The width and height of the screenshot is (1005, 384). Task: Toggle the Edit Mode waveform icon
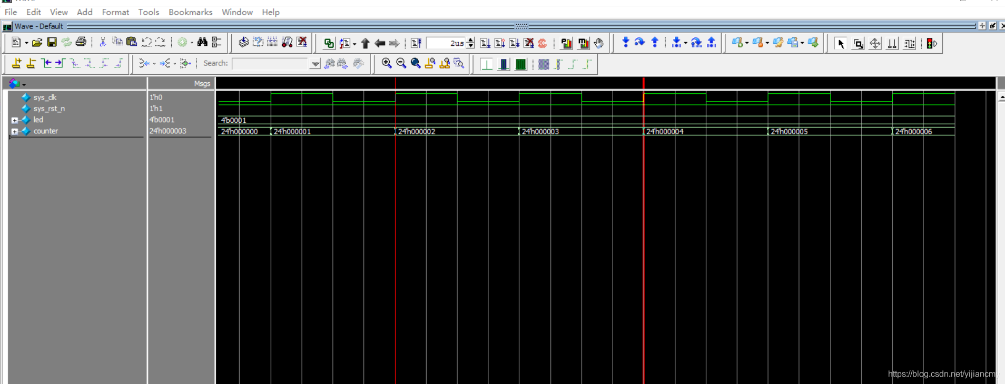909,44
